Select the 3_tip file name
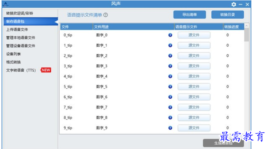The height and width of the screenshot is (149, 268). click(x=68, y=66)
